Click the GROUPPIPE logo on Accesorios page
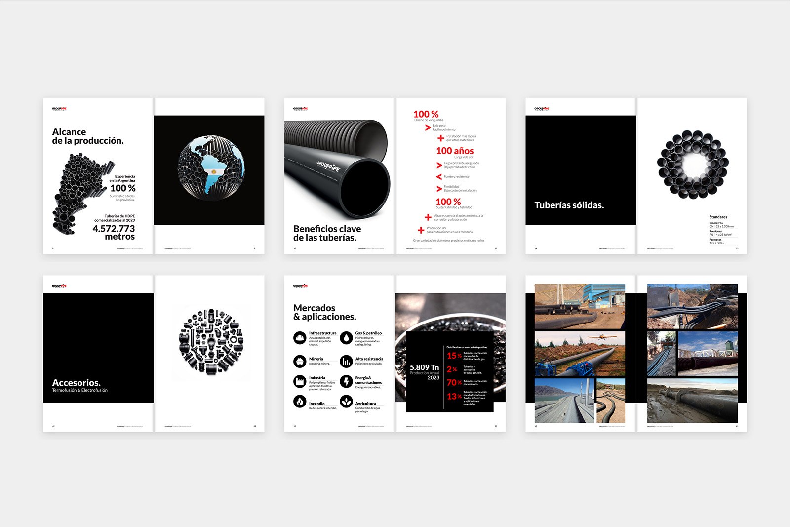The width and height of the screenshot is (790, 527). point(59,286)
